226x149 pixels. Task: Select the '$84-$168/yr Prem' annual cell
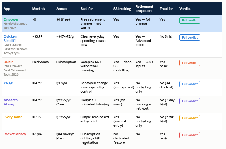(65, 136)
